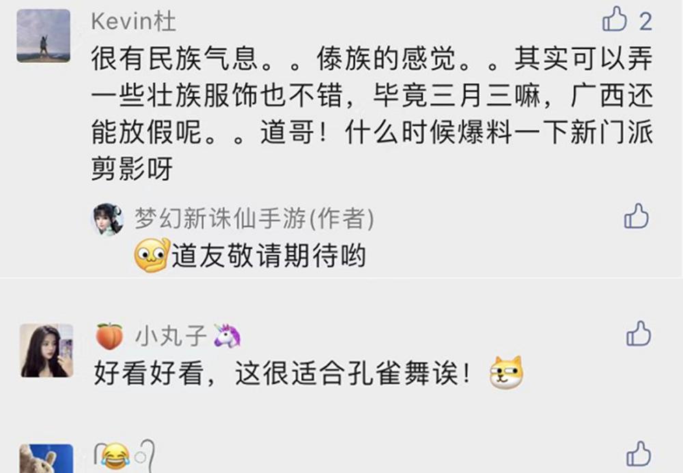Open the bottom commenter's bunny avatar
Viewport: 683px width, 473px height.
tap(46, 459)
